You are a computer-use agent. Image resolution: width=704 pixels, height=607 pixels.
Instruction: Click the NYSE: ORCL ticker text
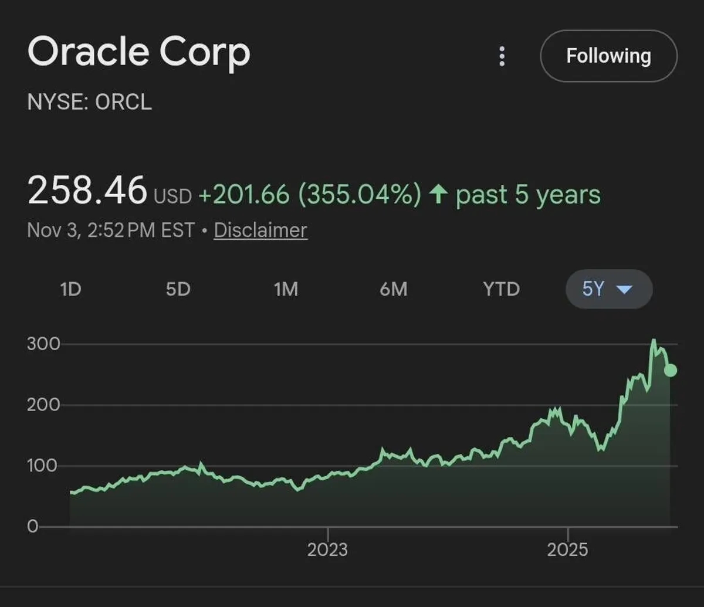click(x=90, y=102)
